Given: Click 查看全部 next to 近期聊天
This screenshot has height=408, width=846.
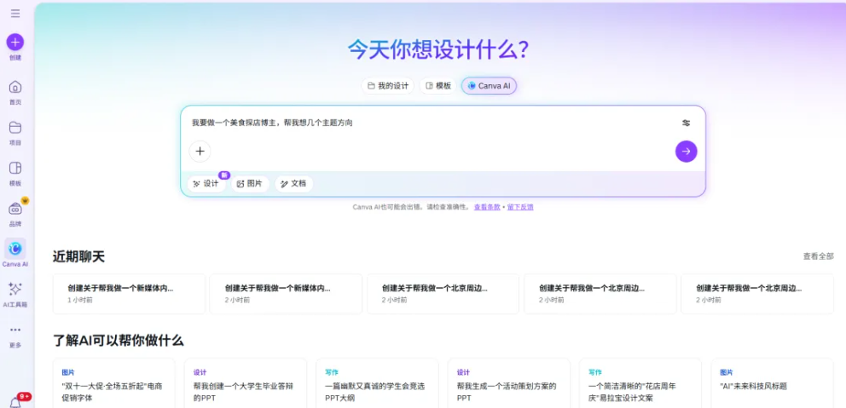Looking at the screenshot, I should pyautogui.click(x=818, y=256).
